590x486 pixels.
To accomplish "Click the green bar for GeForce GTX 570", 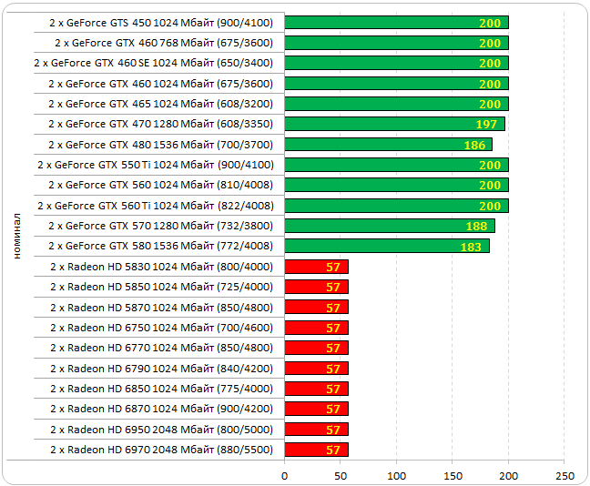I will [x=390, y=226].
